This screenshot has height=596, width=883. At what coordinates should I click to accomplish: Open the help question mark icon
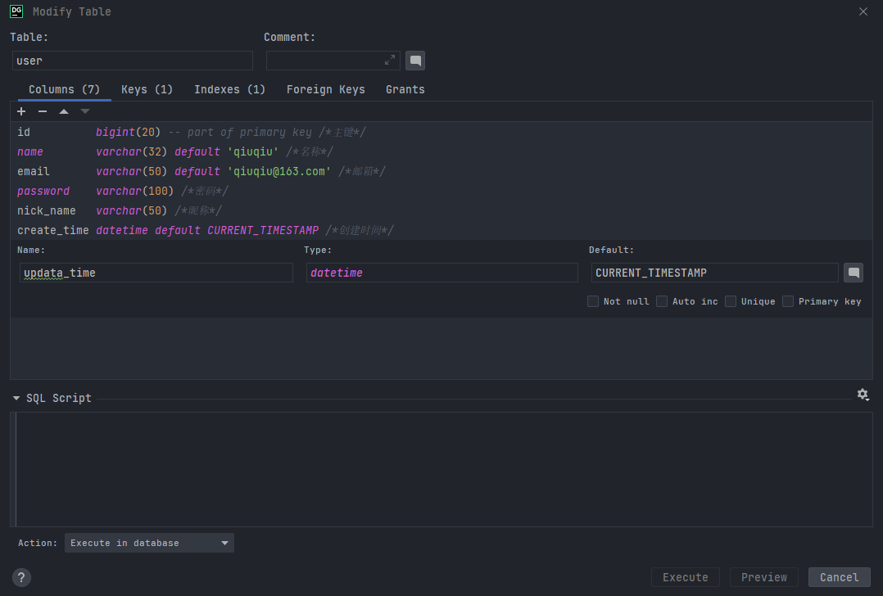(x=21, y=577)
